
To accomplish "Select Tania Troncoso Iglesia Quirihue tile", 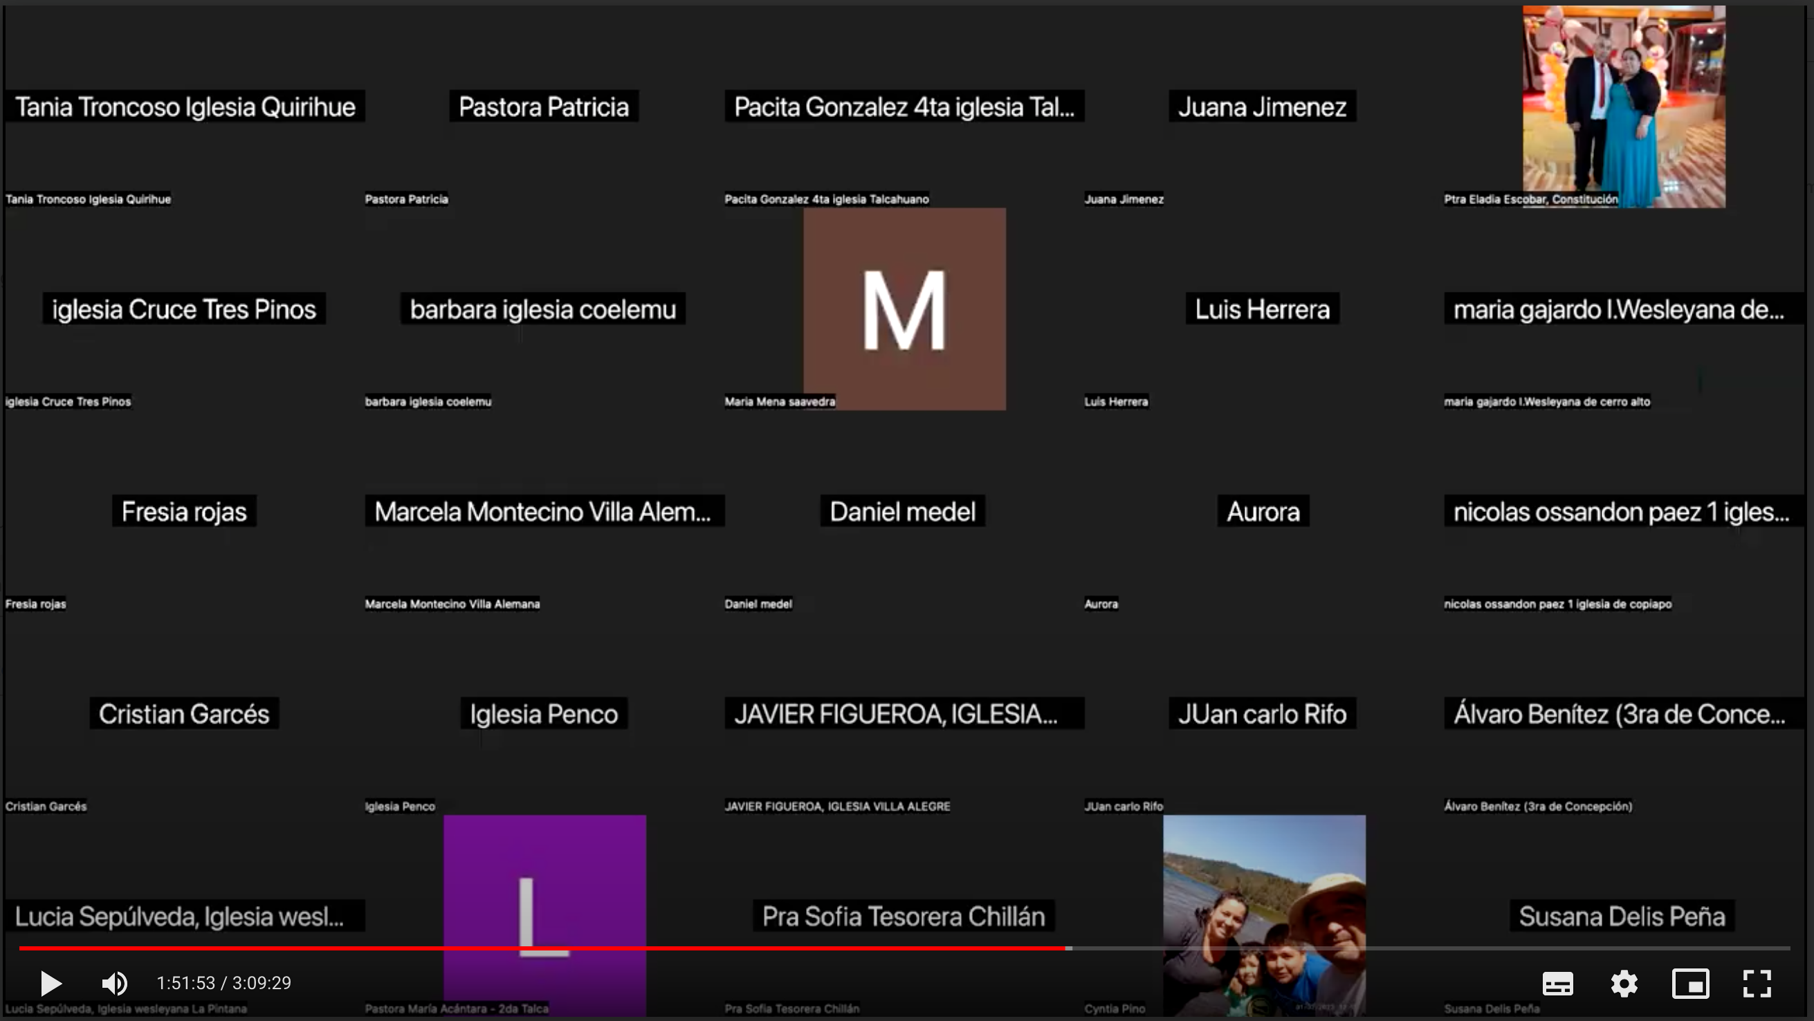I will pos(185,107).
